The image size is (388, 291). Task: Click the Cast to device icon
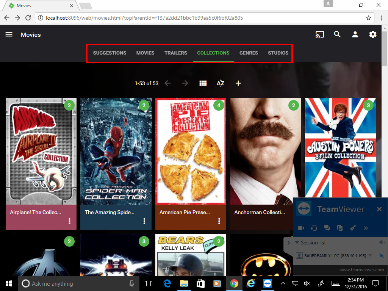(x=319, y=34)
